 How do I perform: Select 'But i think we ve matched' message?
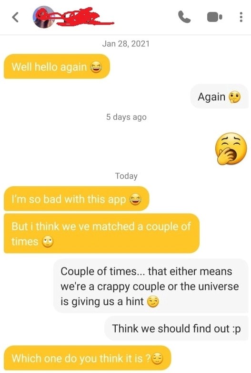pyautogui.click(x=101, y=234)
